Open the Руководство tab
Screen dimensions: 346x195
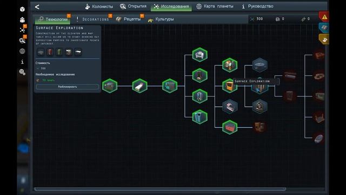point(257,6)
